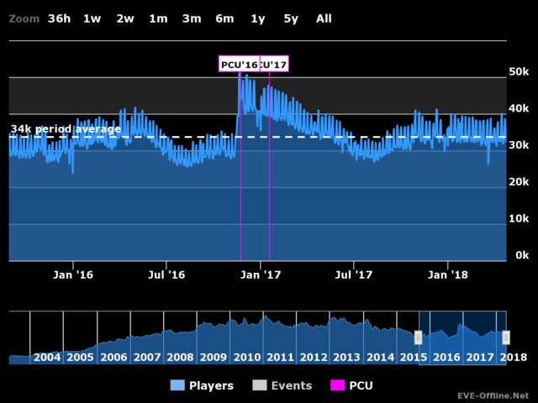Image resolution: width=538 pixels, height=403 pixels.
Task: Select the 3m zoom range
Action: pyautogui.click(x=192, y=18)
